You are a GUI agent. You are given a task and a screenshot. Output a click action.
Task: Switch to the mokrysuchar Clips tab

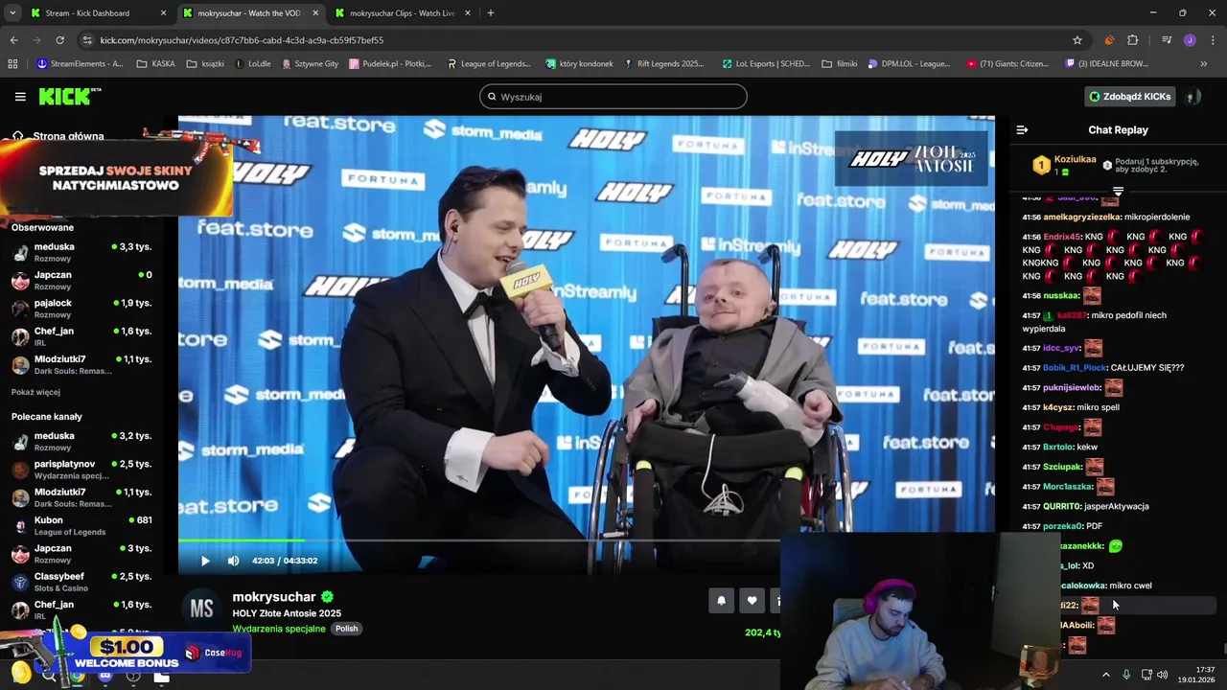[x=402, y=13]
